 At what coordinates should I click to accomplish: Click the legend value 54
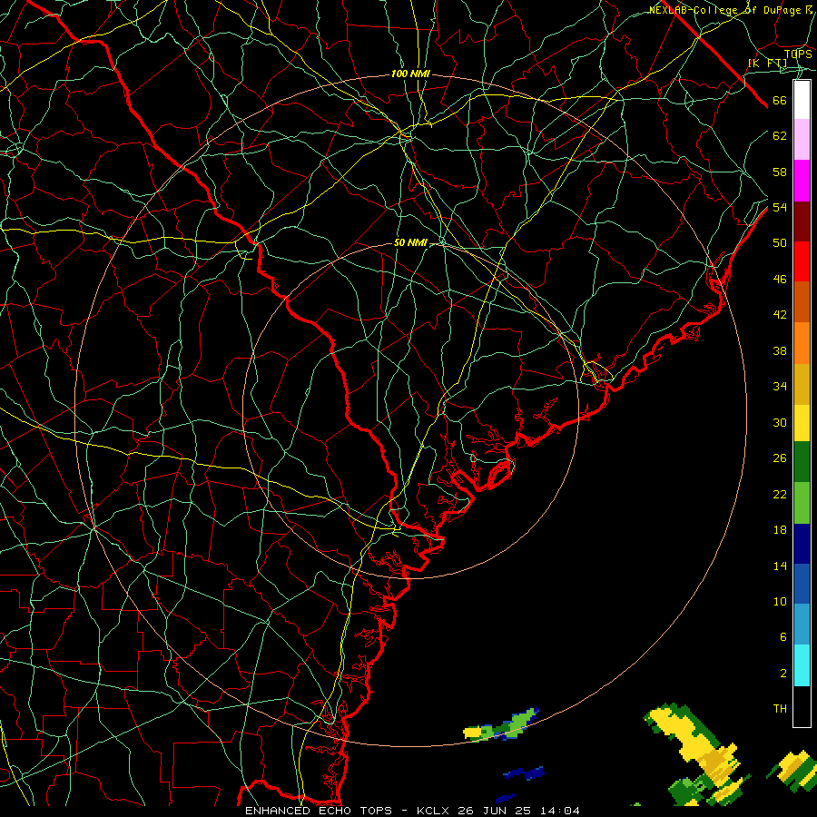point(780,207)
